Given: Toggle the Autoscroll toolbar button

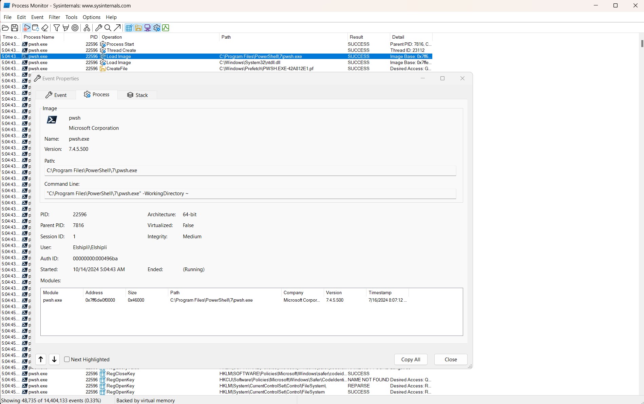Looking at the screenshot, I should (x=36, y=28).
